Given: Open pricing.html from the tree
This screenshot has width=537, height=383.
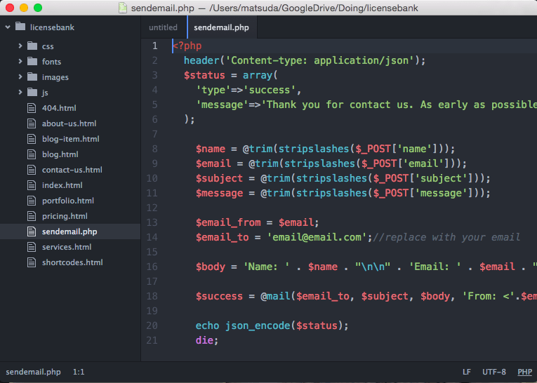Looking at the screenshot, I should click(65, 216).
